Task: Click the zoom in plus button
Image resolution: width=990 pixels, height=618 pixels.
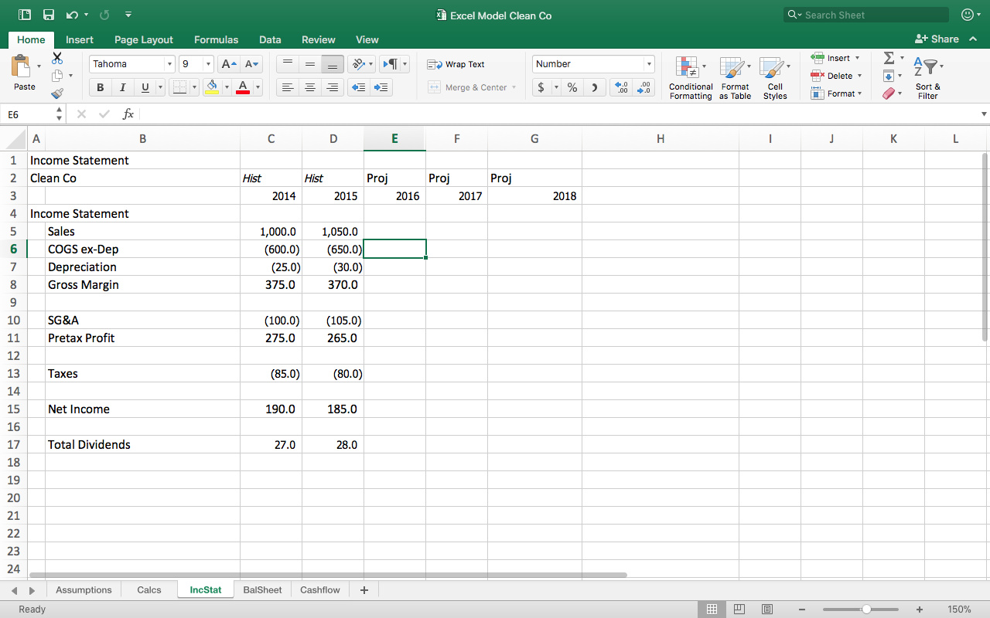Action: (919, 609)
